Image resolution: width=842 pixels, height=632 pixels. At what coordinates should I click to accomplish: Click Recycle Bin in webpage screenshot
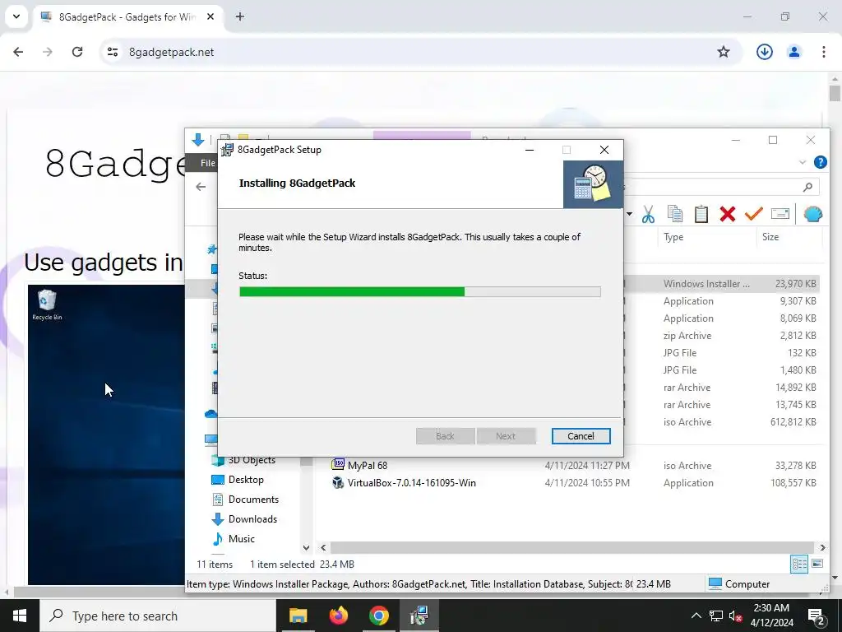47,304
